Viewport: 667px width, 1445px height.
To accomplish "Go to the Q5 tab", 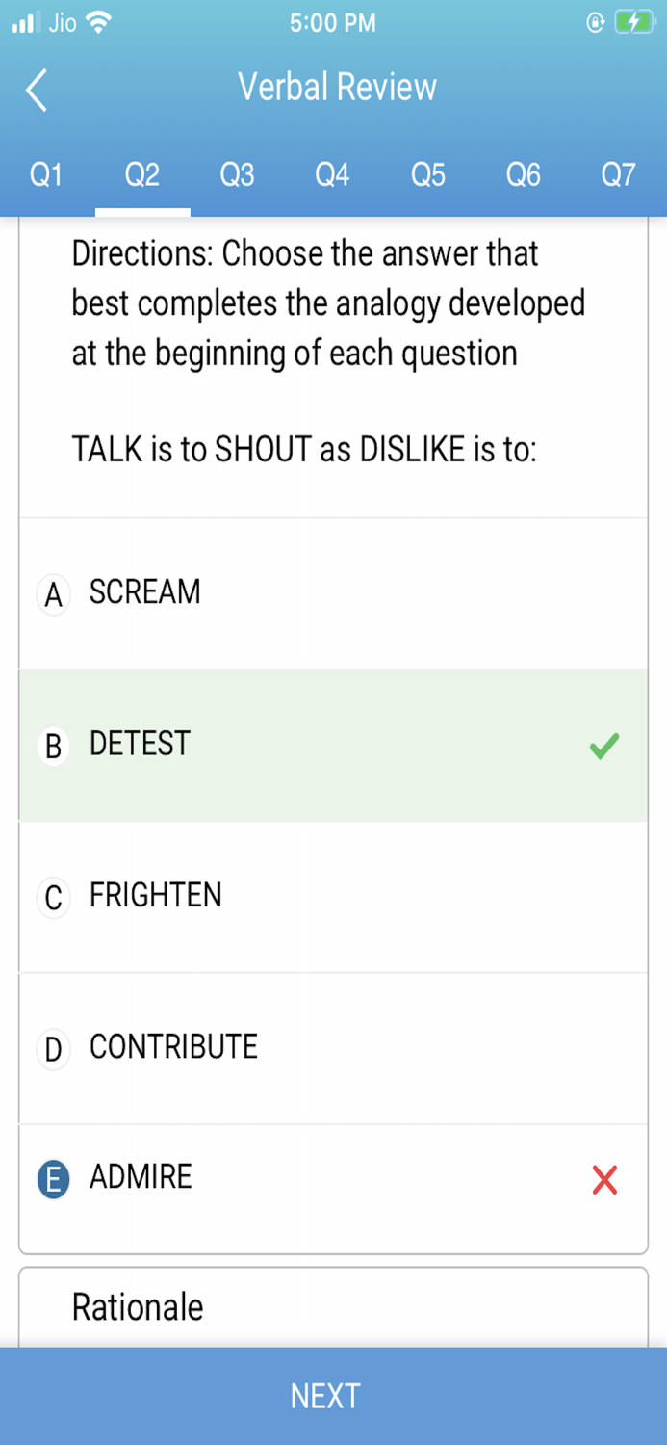I will pos(428,174).
